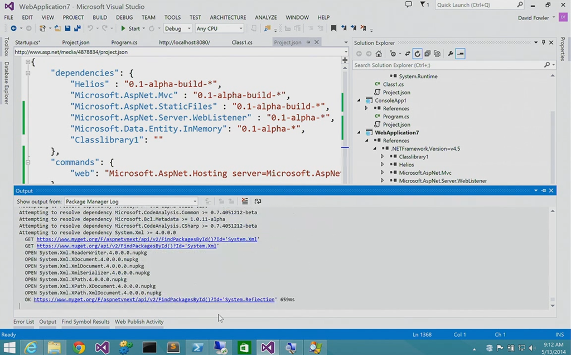Expand the Classlibrary1 reference node
The width and height of the screenshot is (571, 355).
(x=382, y=156)
